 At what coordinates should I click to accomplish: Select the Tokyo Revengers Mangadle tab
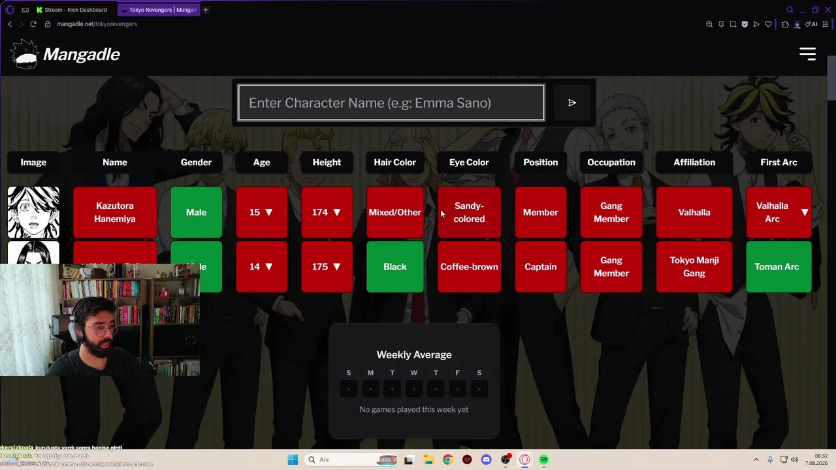[159, 10]
